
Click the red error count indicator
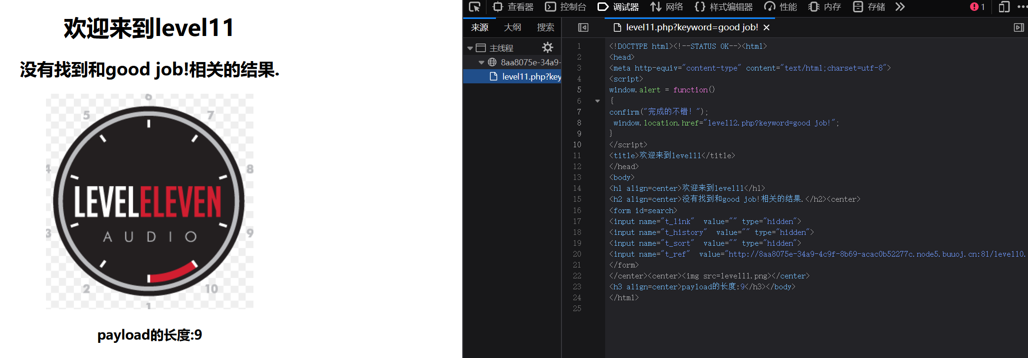[977, 7]
